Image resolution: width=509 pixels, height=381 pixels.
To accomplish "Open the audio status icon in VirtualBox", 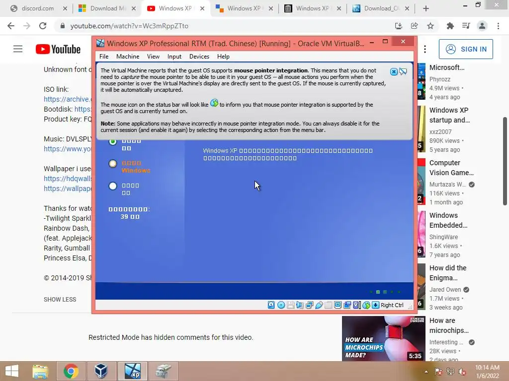I will tap(300, 305).
